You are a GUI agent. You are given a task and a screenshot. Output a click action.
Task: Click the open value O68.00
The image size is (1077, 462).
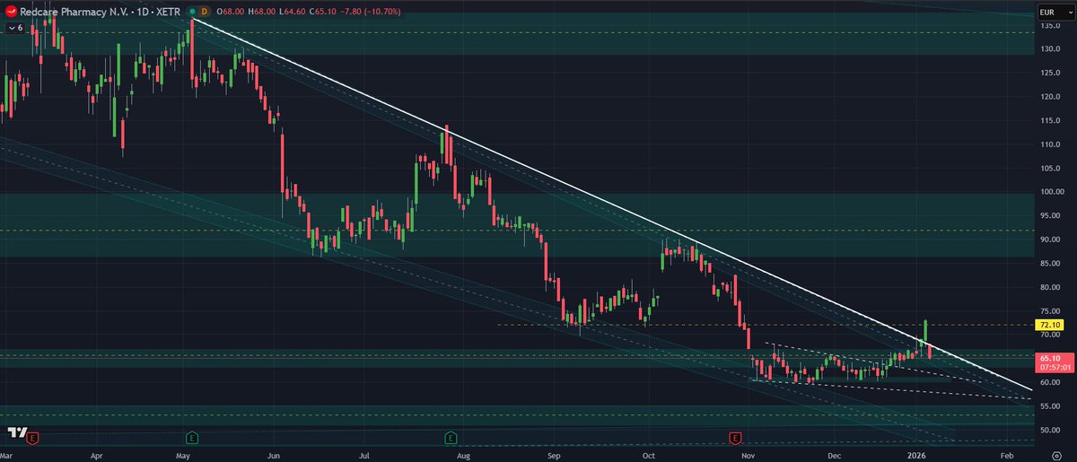(x=231, y=11)
